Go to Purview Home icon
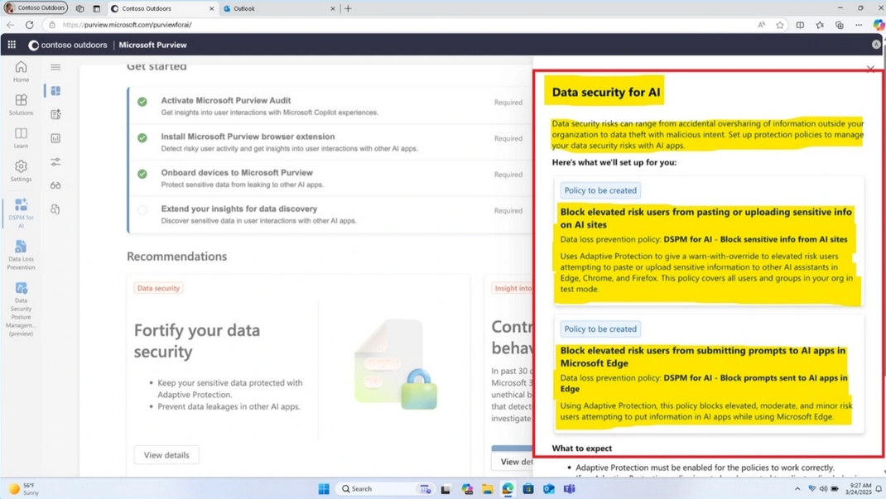886x499 pixels. [x=21, y=72]
